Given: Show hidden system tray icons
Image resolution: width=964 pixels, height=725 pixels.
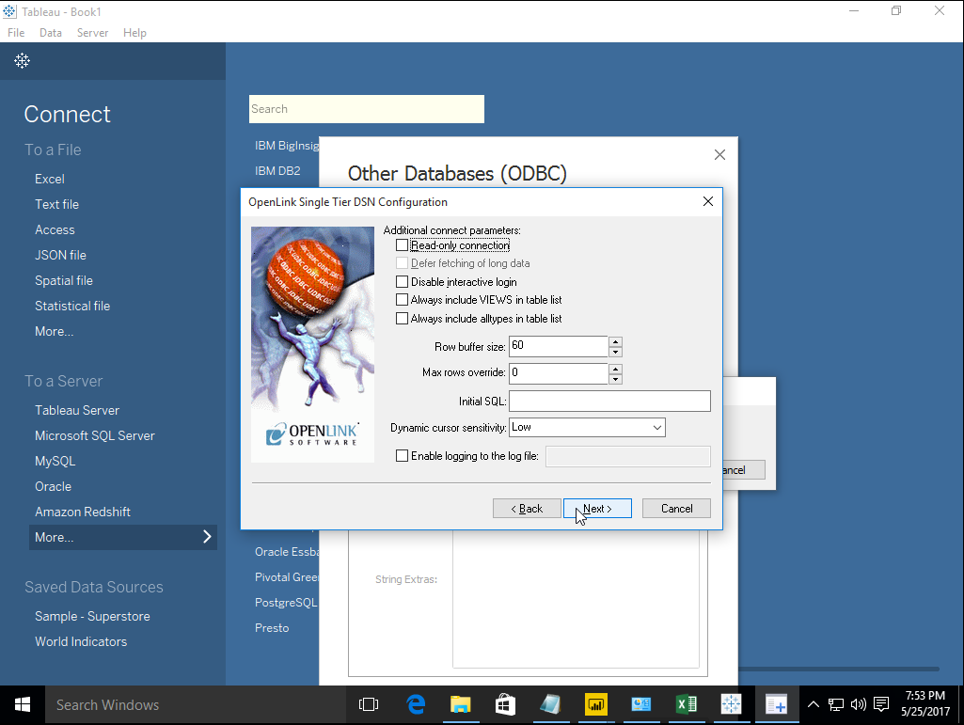Looking at the screenshot, I should click(x=814, y=704).
